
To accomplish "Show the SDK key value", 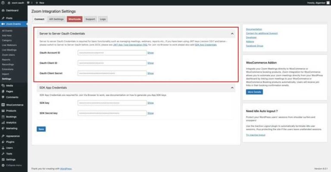I will 150,103.
